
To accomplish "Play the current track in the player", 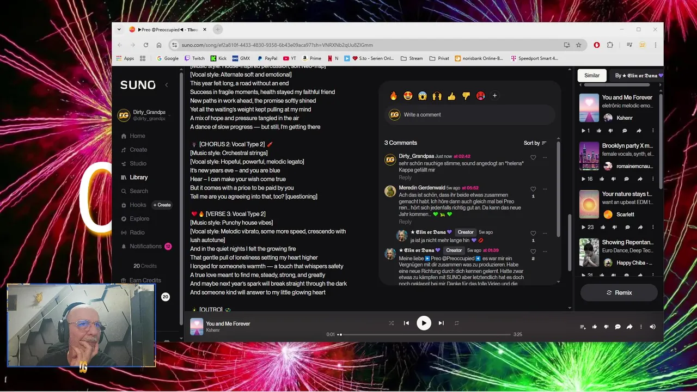I will [x=424, y=323].
